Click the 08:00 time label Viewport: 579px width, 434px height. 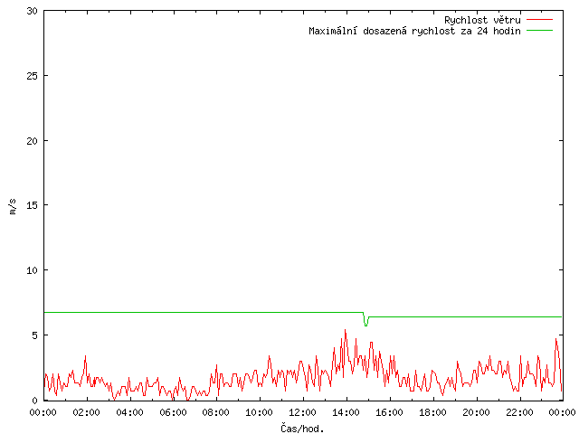pos(216,412)
